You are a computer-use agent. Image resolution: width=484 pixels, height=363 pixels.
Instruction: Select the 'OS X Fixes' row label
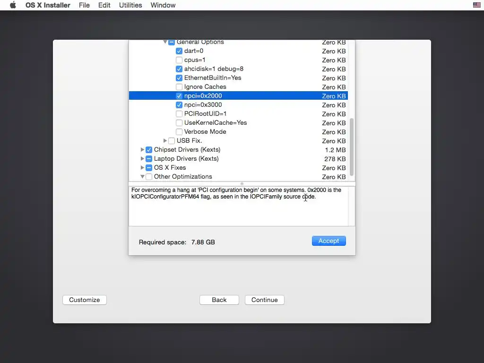(x=170, y=168)
